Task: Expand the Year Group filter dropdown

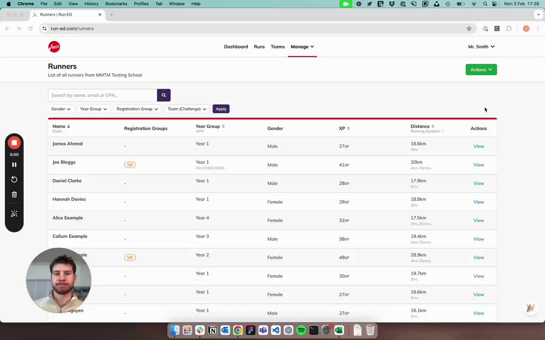Action: click(x=93, y=109)
